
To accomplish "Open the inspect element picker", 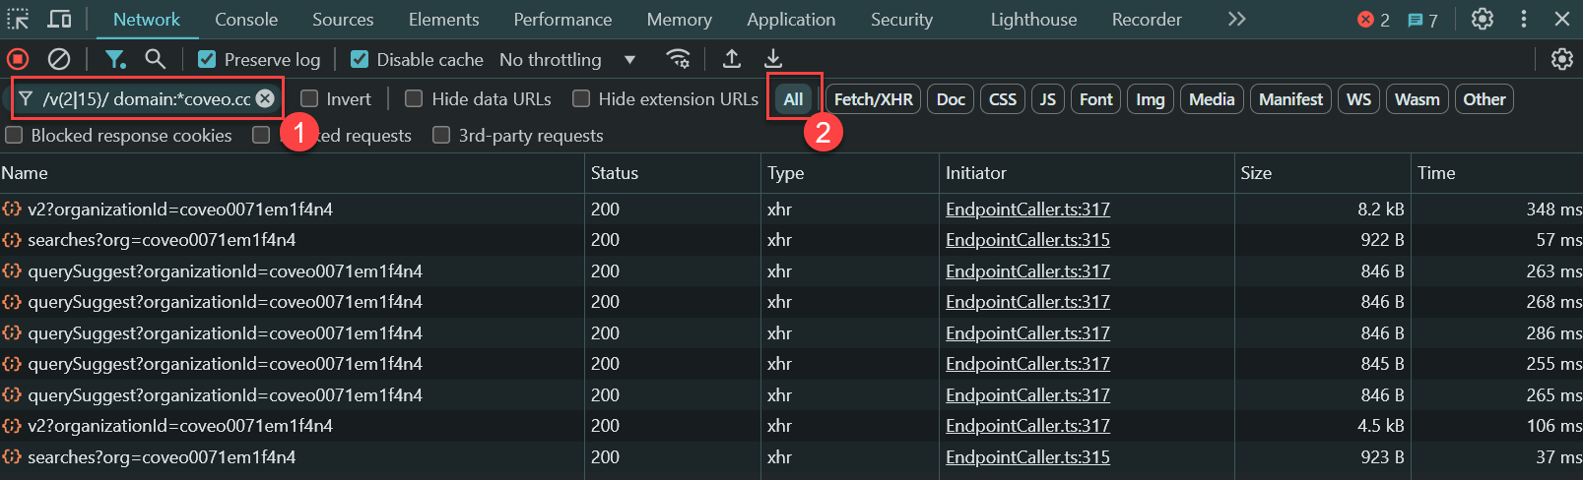I will [19, 19].
